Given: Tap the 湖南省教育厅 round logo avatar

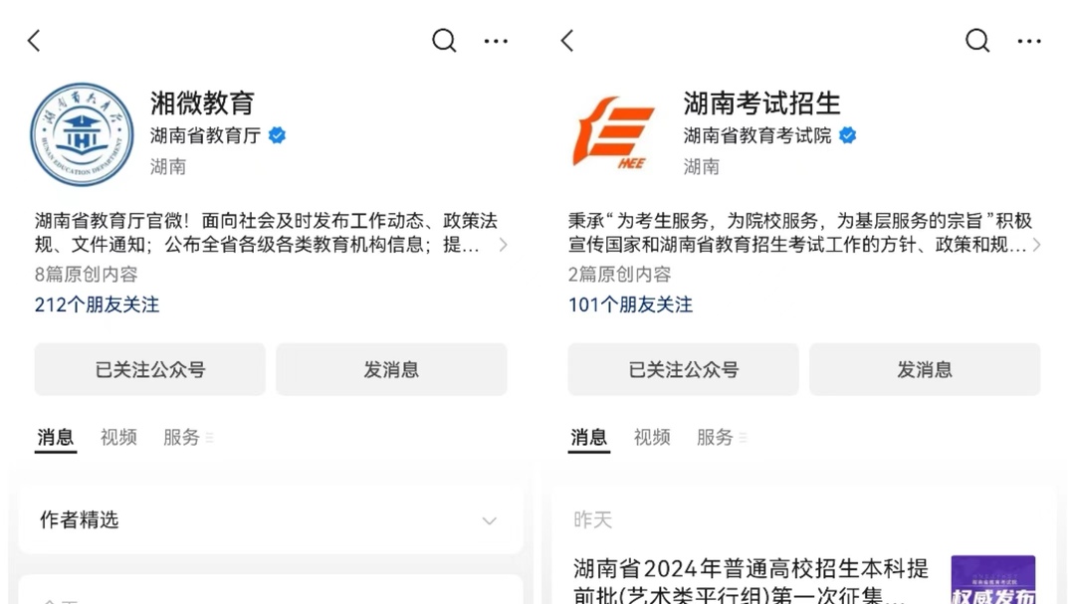Looking at the screenshot, I should pos(82,134).
